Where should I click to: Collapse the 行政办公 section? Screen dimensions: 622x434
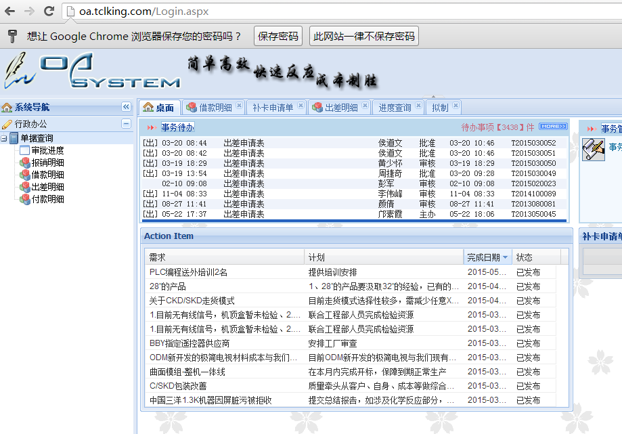(x=126, y=124)
